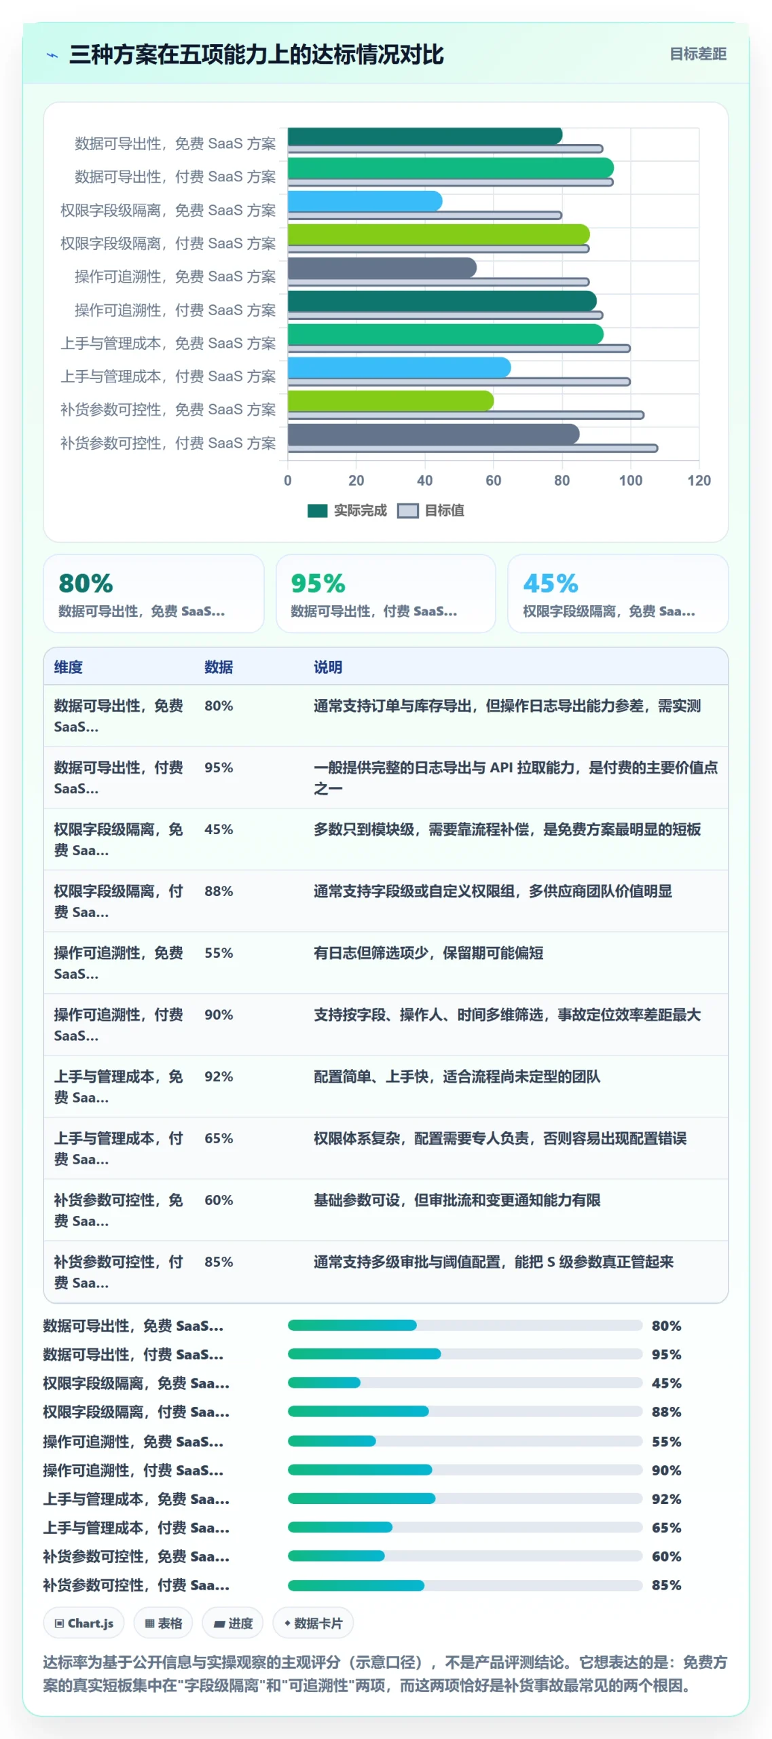
Task: Click the blue actual bar for 权限字段级隔离，免费 SaaS 方案
Action: [x=365, y=201]
